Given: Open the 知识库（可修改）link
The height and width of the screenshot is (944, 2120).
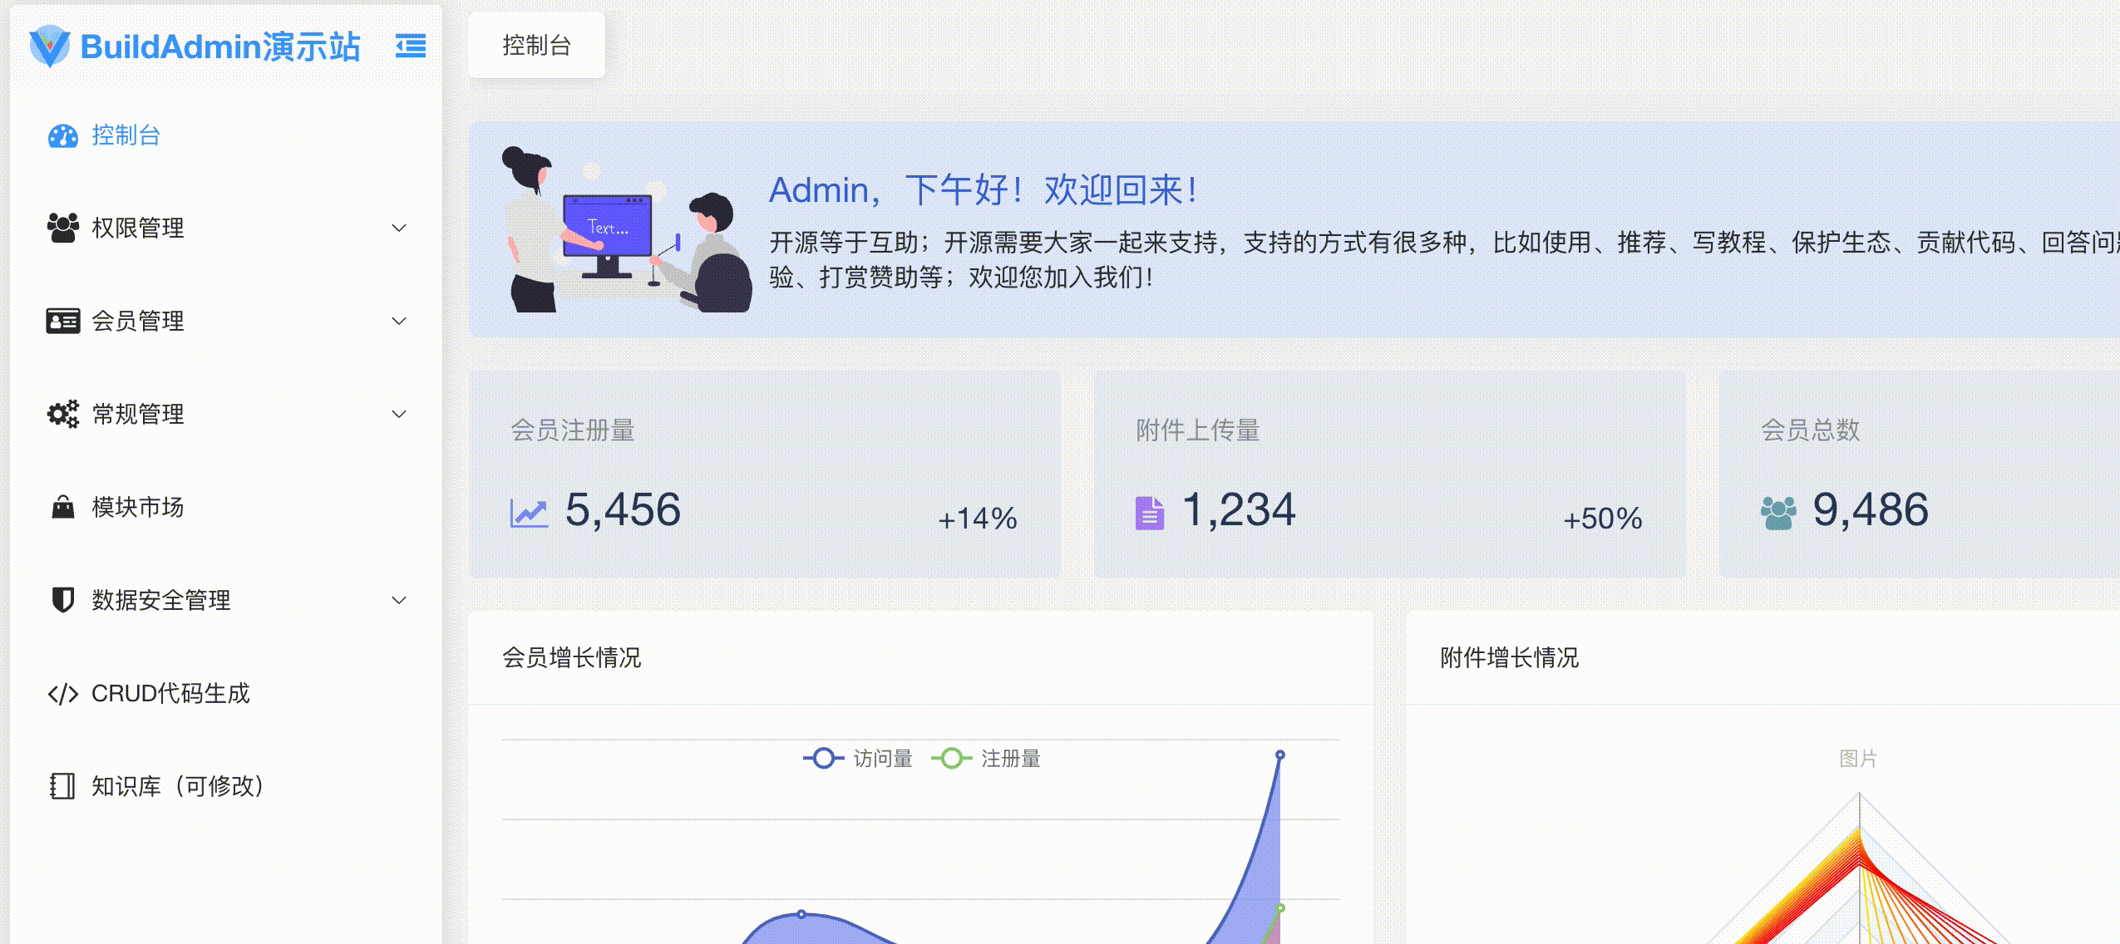Looking at the screenshot, I should [x=226, y=786].
